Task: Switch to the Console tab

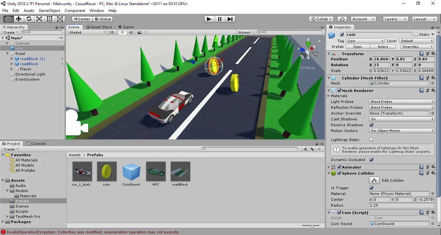Action: pyautogui.click(x=36, y=144)
